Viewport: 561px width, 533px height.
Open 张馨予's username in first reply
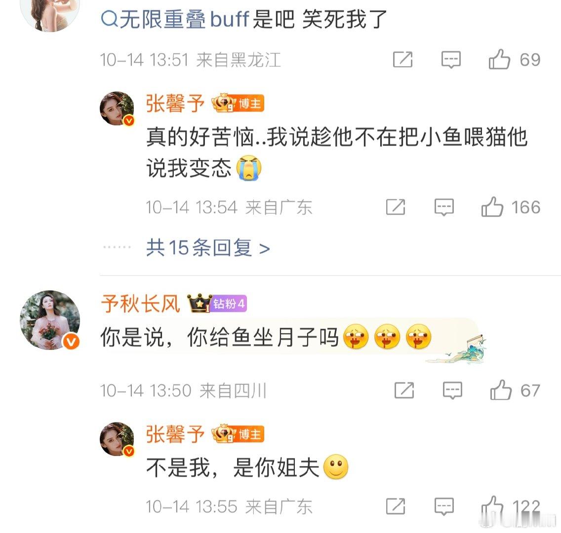[175, 104]
